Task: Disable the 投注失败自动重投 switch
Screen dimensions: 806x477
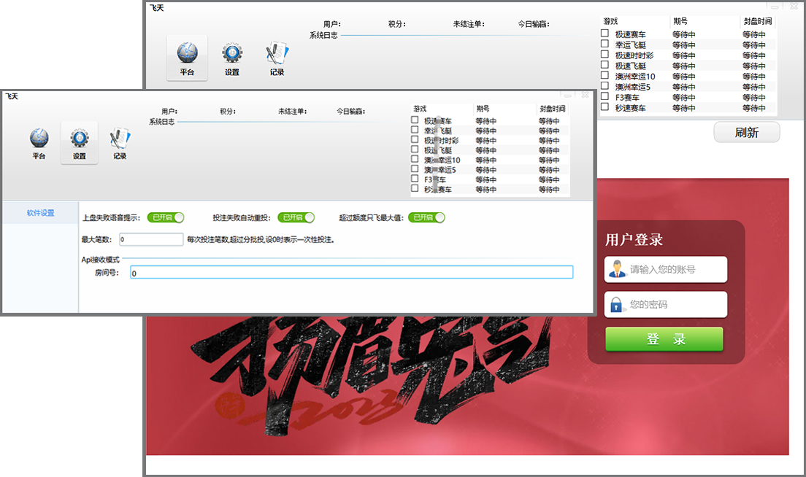Action: tap(296, 217)
